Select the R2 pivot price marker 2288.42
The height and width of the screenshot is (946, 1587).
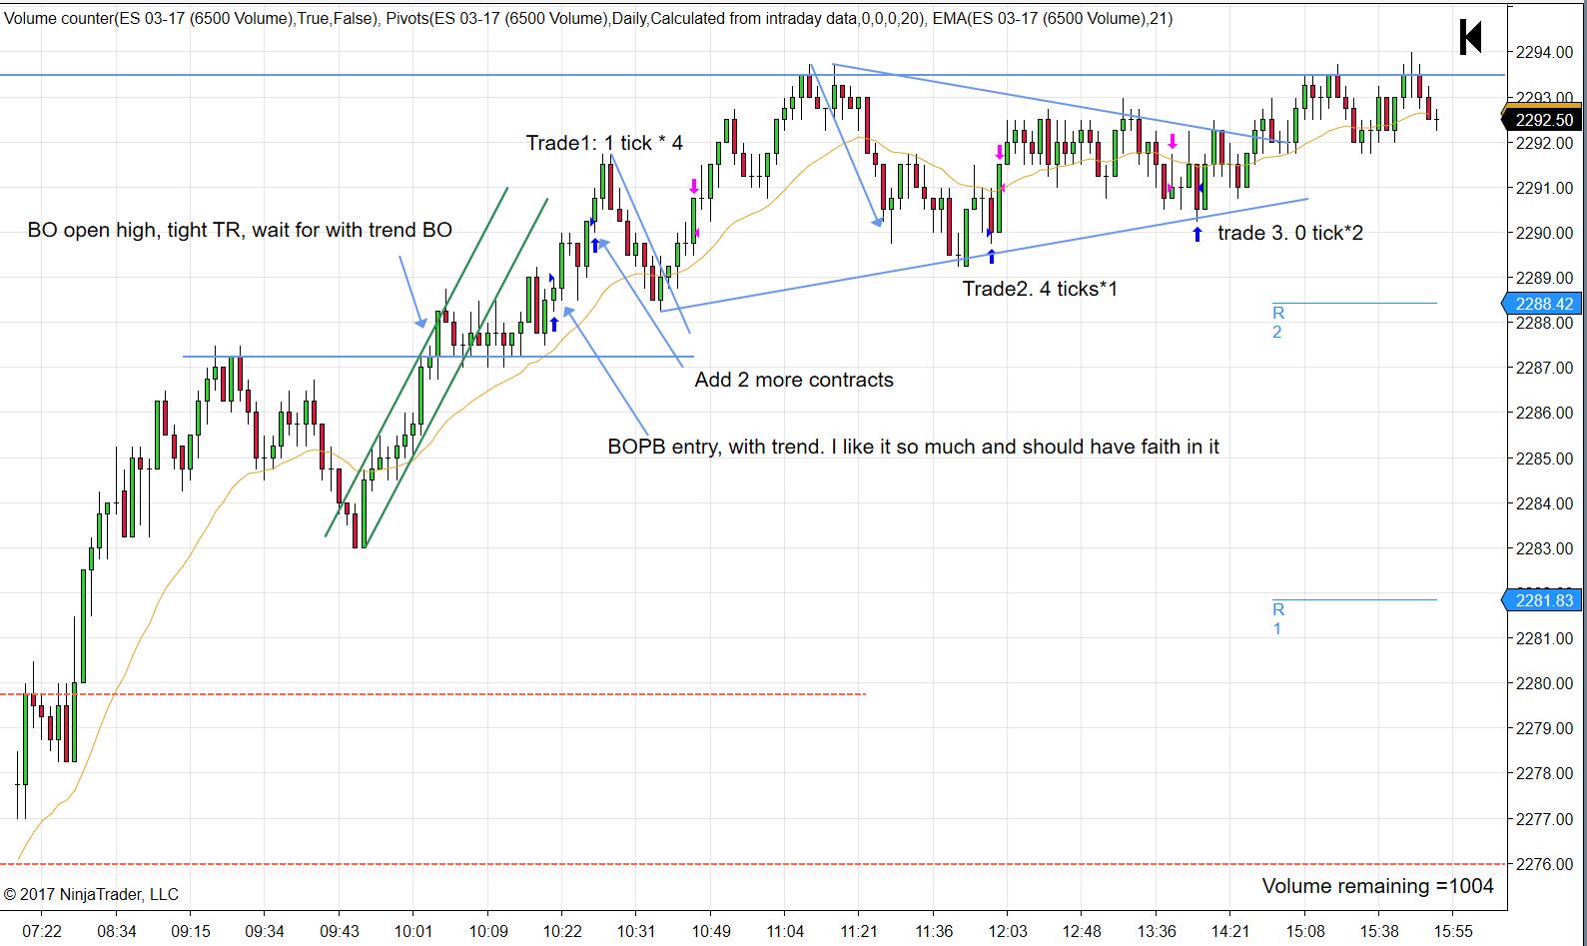point(1543,303)
